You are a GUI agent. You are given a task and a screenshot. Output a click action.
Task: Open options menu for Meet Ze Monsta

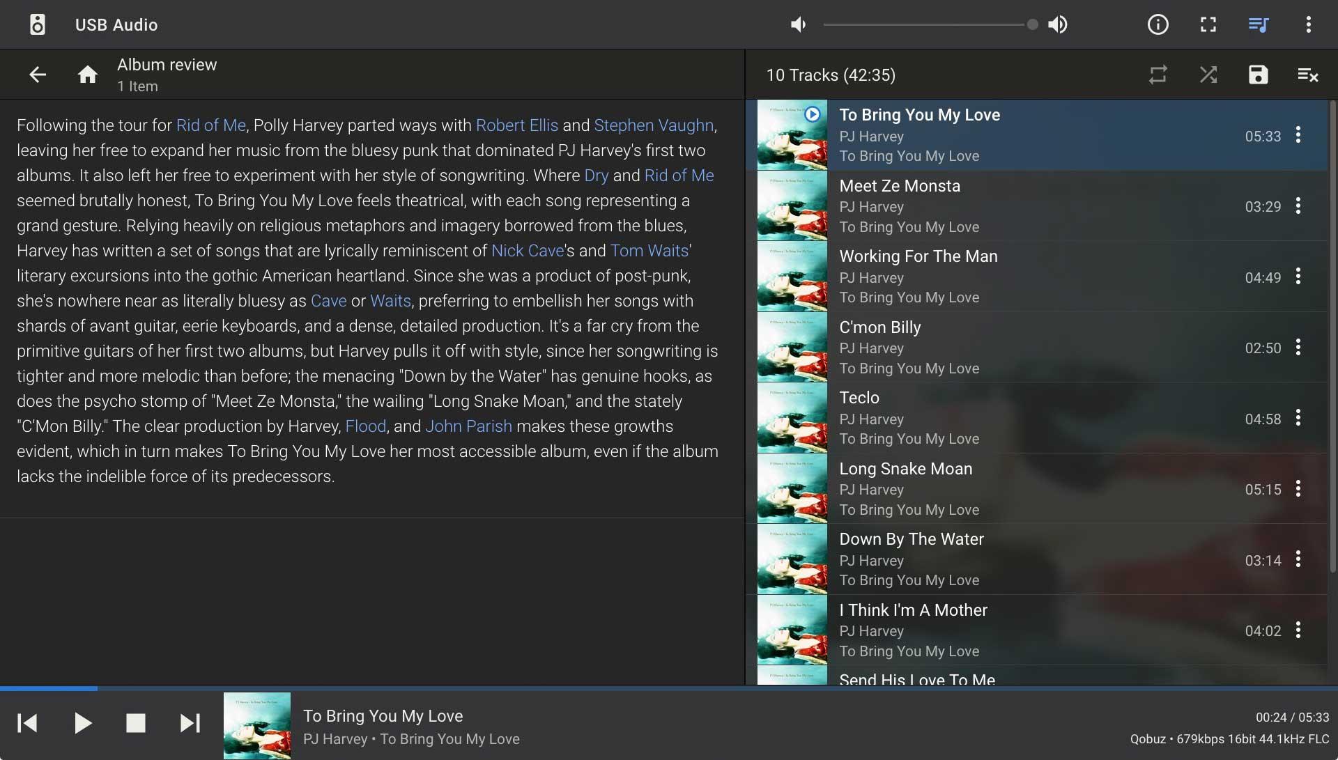pos(1298,206)
